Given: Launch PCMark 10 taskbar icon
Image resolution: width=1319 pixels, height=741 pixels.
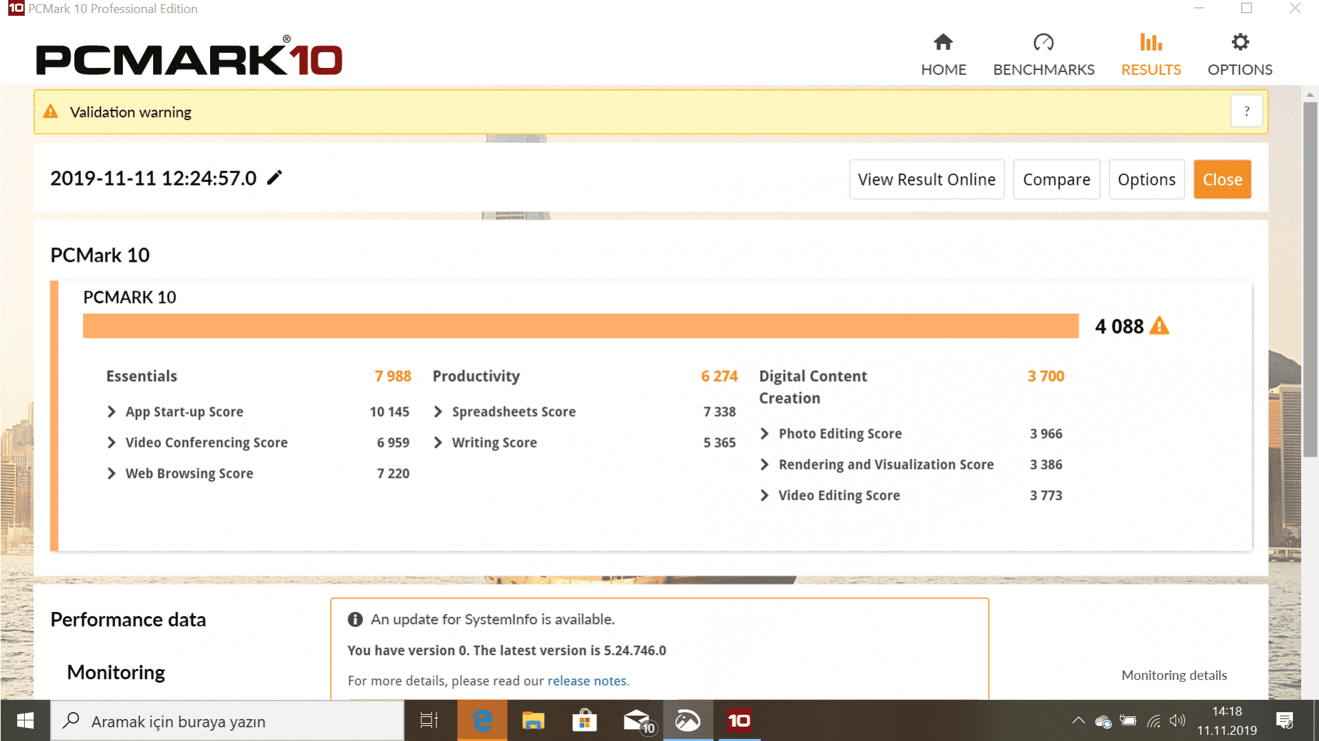Looking at the screenshot, I should pyautogui.click(x=739, y=720).
